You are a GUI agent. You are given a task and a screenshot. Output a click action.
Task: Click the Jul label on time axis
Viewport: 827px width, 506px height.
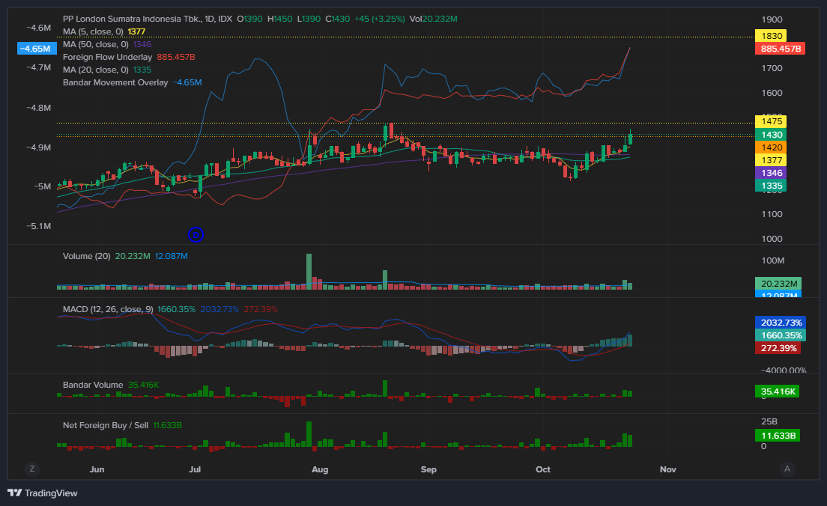(x=195, y=469)
